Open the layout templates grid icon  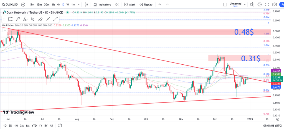[116, 4]
